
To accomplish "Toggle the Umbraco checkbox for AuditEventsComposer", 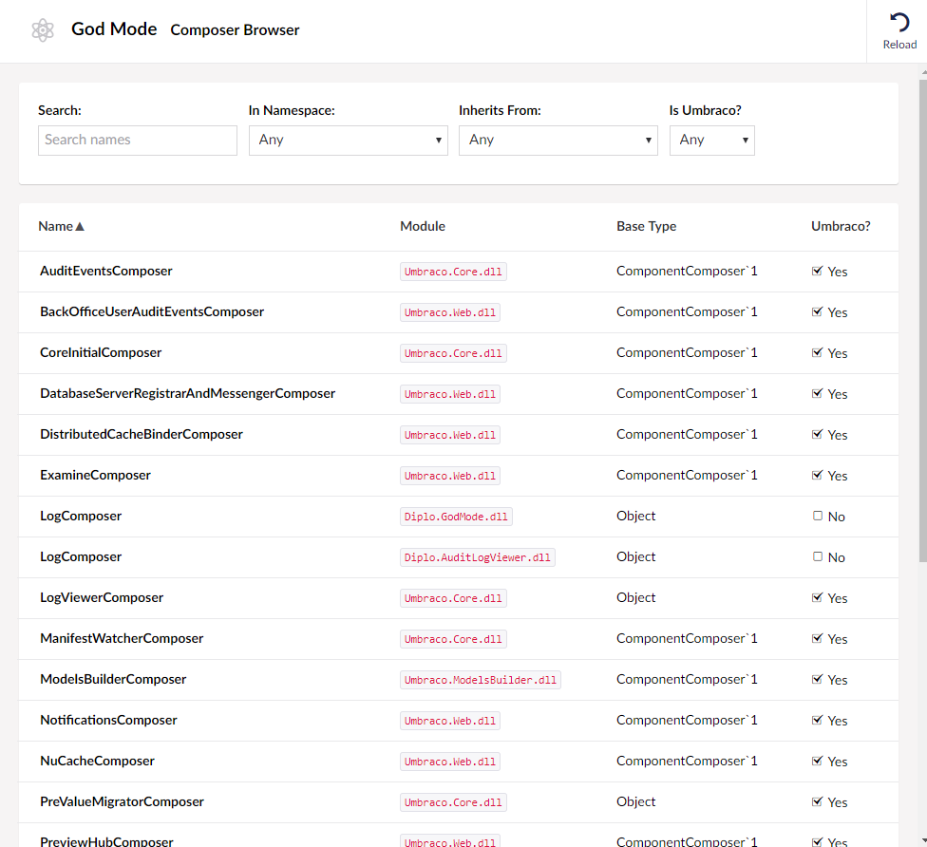I will pos(817,271).
